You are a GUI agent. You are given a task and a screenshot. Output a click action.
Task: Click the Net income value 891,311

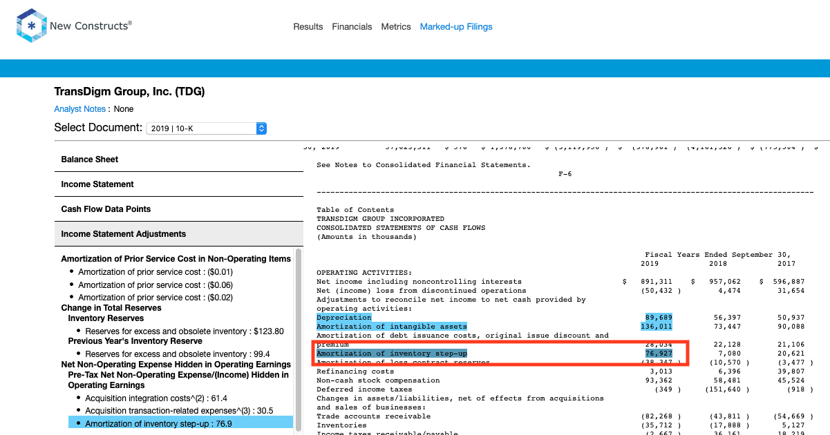656,282
